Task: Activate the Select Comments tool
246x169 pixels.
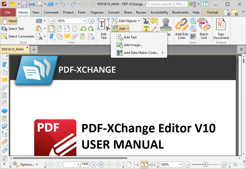Action: [18, 36]
